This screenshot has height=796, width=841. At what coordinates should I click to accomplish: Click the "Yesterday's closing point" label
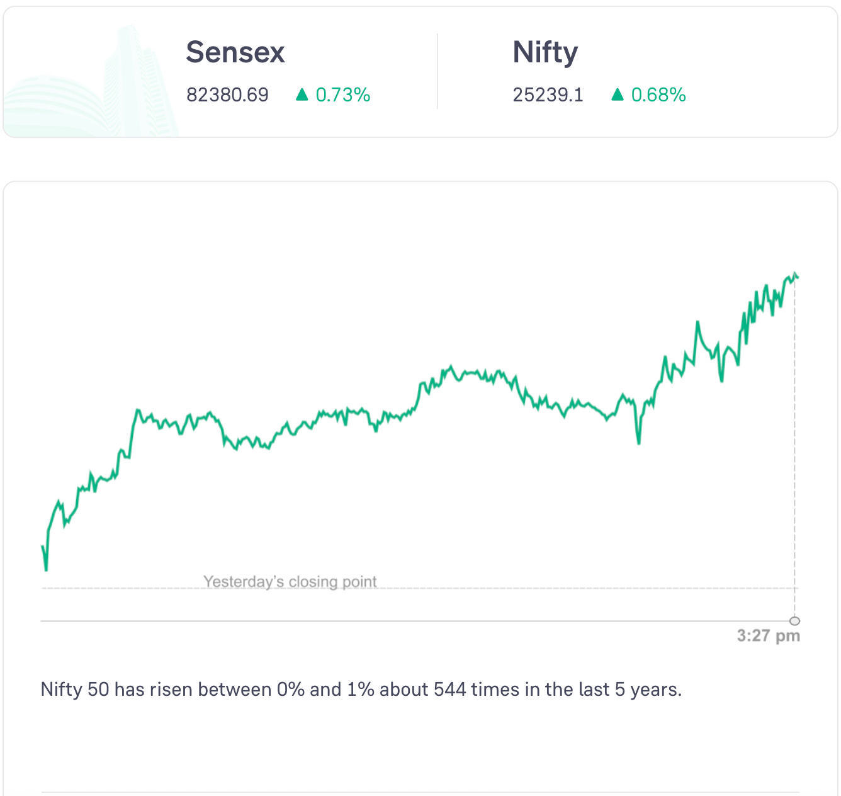click(290, 581)
